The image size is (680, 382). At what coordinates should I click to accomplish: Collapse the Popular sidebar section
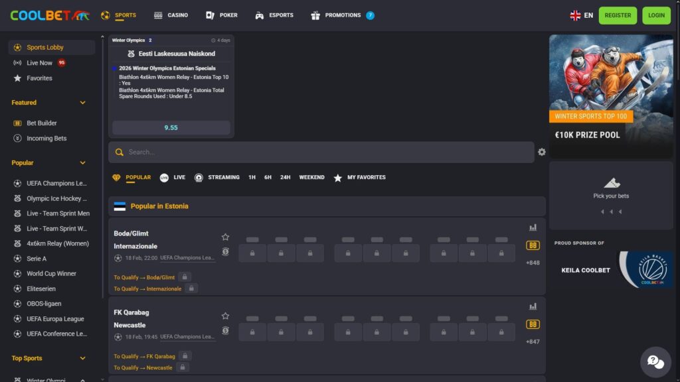[x=83, y=163]
